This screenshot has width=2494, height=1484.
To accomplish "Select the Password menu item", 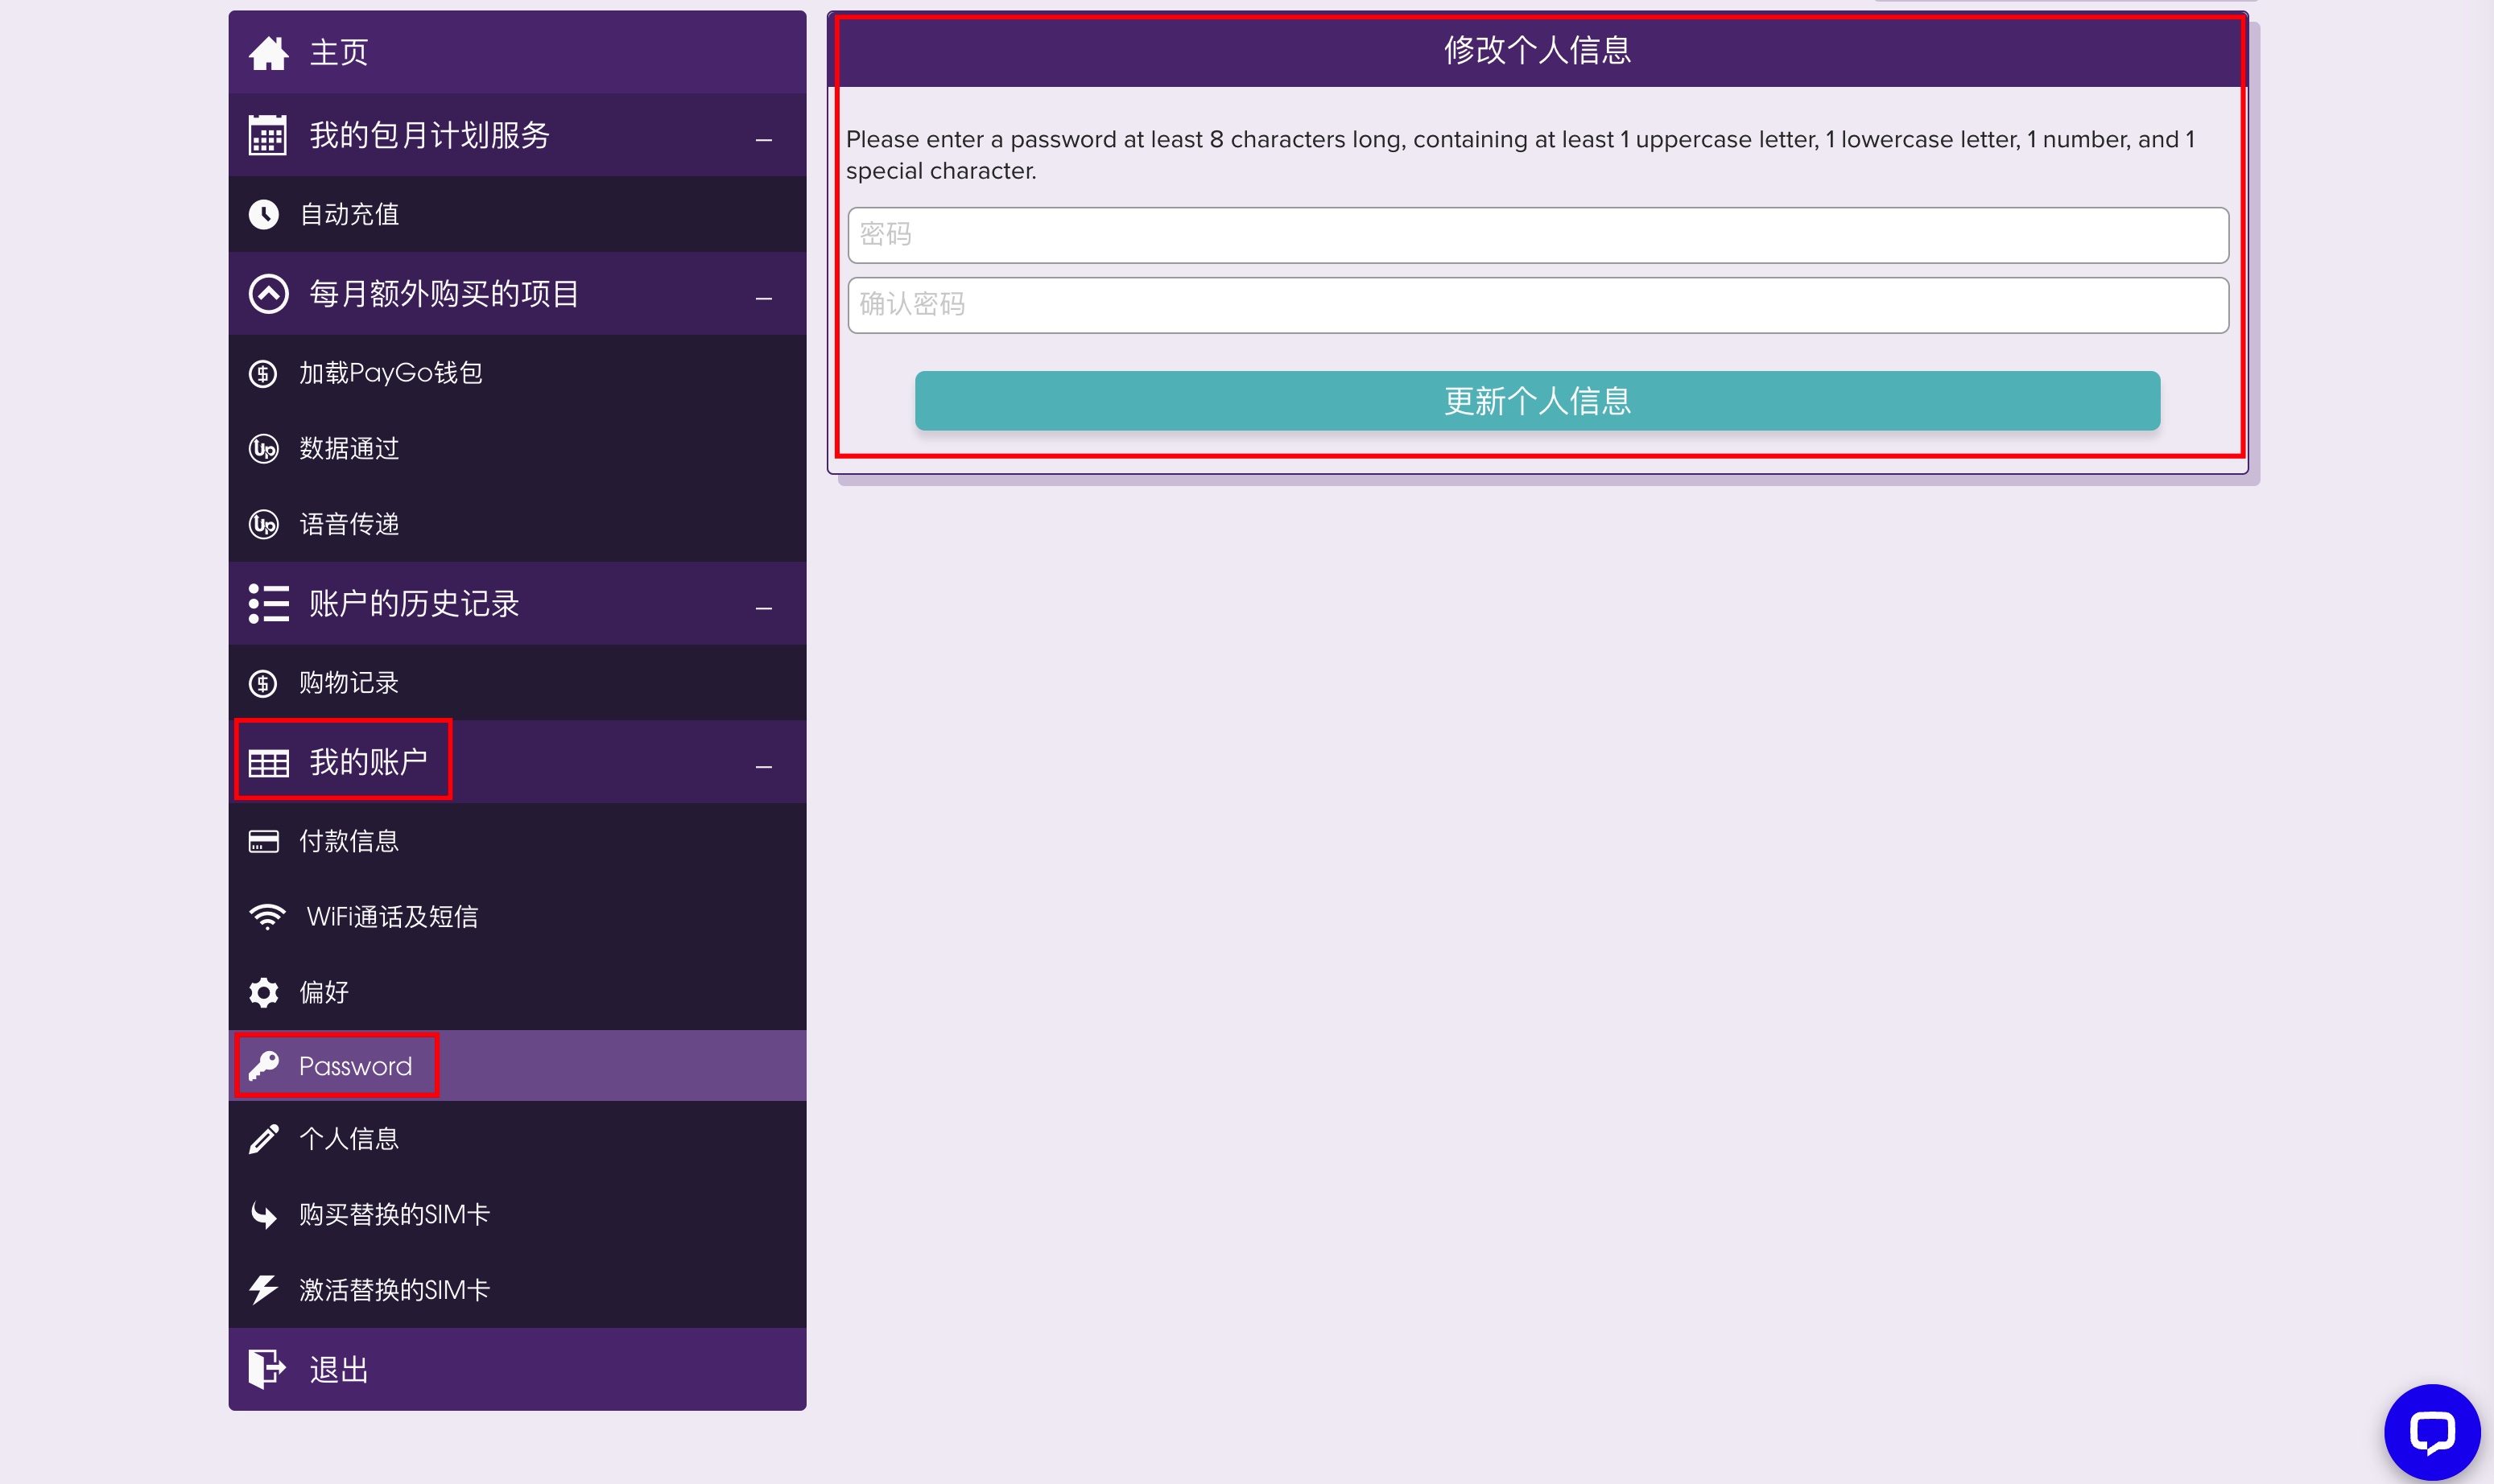I will tap(517, 1066).
